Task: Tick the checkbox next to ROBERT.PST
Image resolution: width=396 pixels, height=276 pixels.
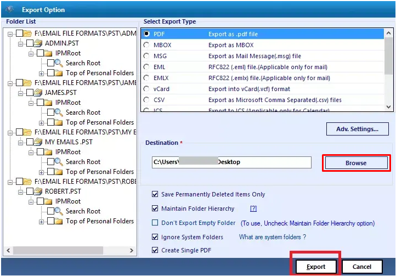Action: pos(30,191)
